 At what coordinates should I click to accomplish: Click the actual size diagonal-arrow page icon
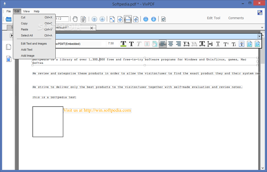[x=112, y=19]
